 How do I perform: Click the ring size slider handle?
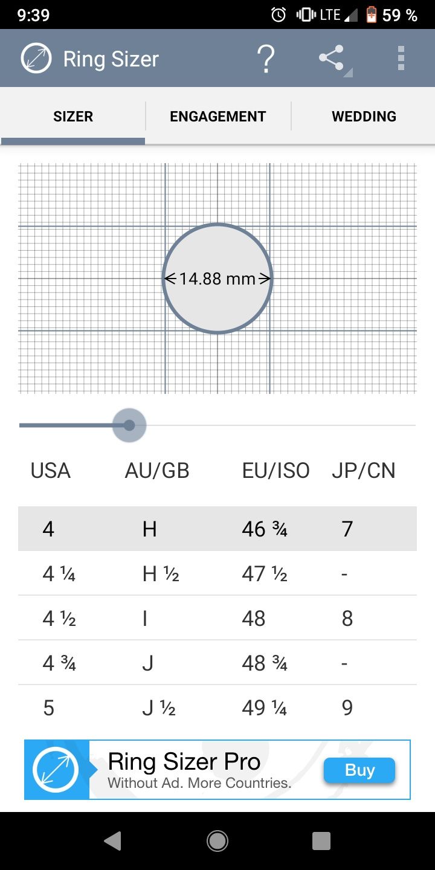click(129, 425)
